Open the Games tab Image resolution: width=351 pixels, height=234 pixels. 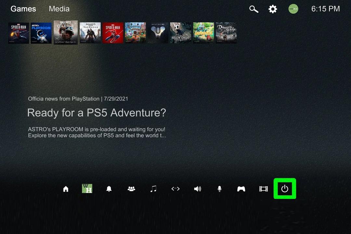click(x=23, y=9)
